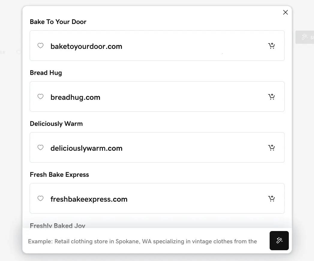Image resolution: width=314 pixels, height=261 pixels.
Task: Favorite breadhug.com with the heart icon
Action: [x=40, y=96]
